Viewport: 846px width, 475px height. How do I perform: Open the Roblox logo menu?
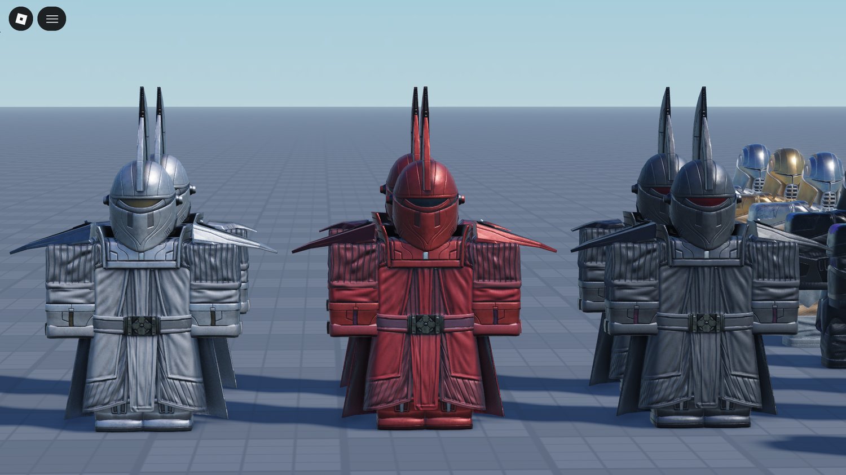[21, 19]
